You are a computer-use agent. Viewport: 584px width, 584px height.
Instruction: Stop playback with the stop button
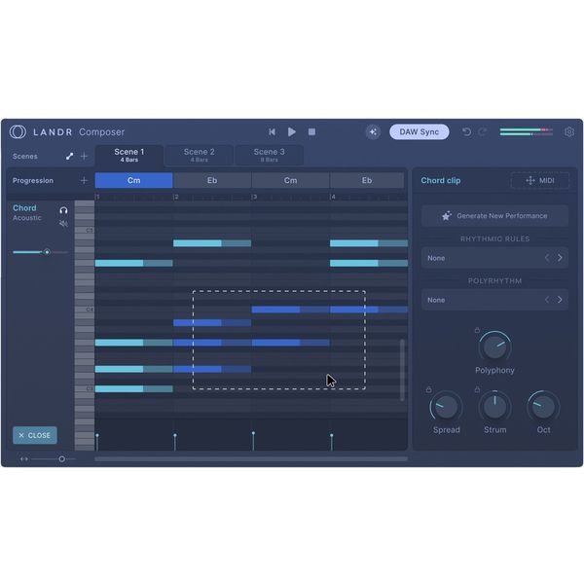[x=312, y=131]
